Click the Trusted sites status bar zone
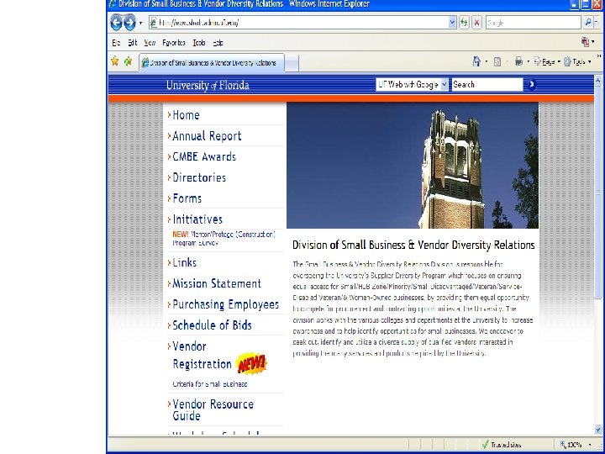Screen dimensions: 605x454 click(502, 445)
